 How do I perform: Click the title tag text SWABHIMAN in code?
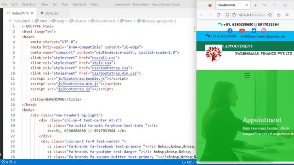(x=55, y=99)
